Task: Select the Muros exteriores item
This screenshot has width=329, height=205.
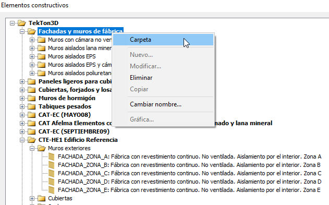Action: (x=69, y=148)
